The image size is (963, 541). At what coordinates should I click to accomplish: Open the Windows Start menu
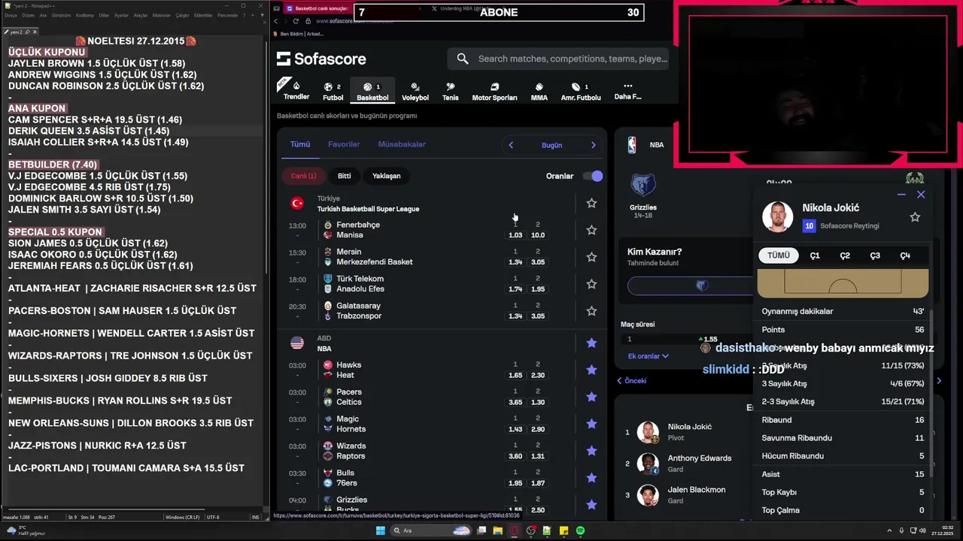(x=381, y=530)
